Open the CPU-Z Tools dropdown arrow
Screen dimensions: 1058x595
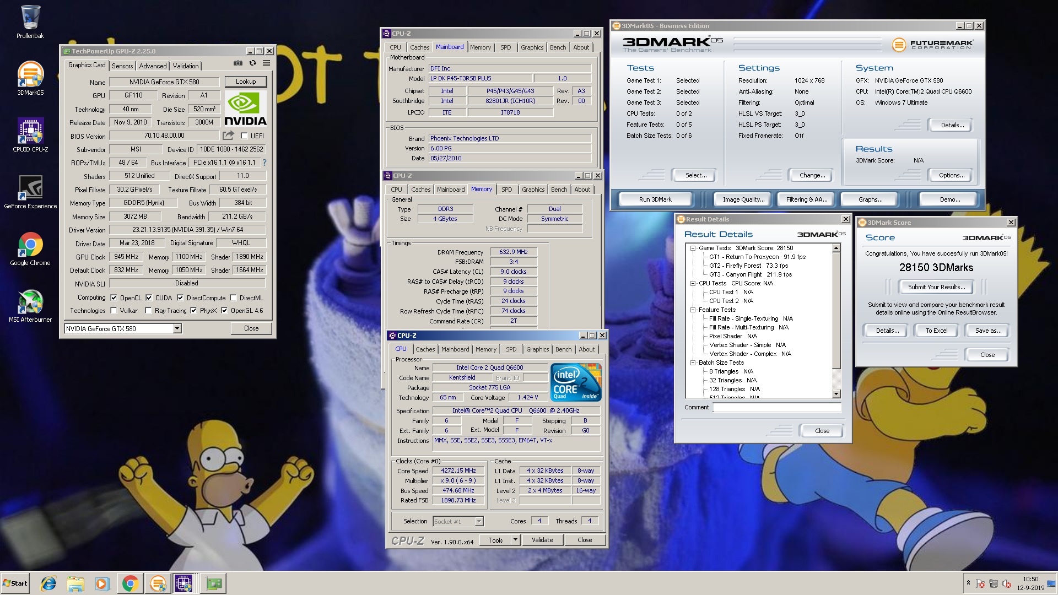tap(515, 540)
